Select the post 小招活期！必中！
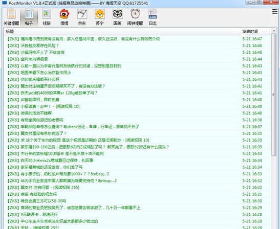Screen dimensions: 280x229 pyautogui.click(x=43, y=106)
